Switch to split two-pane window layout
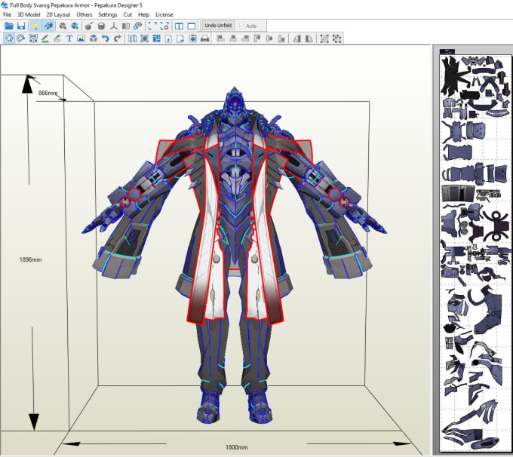This screenshot has width=513, height=457. [179, 26]
